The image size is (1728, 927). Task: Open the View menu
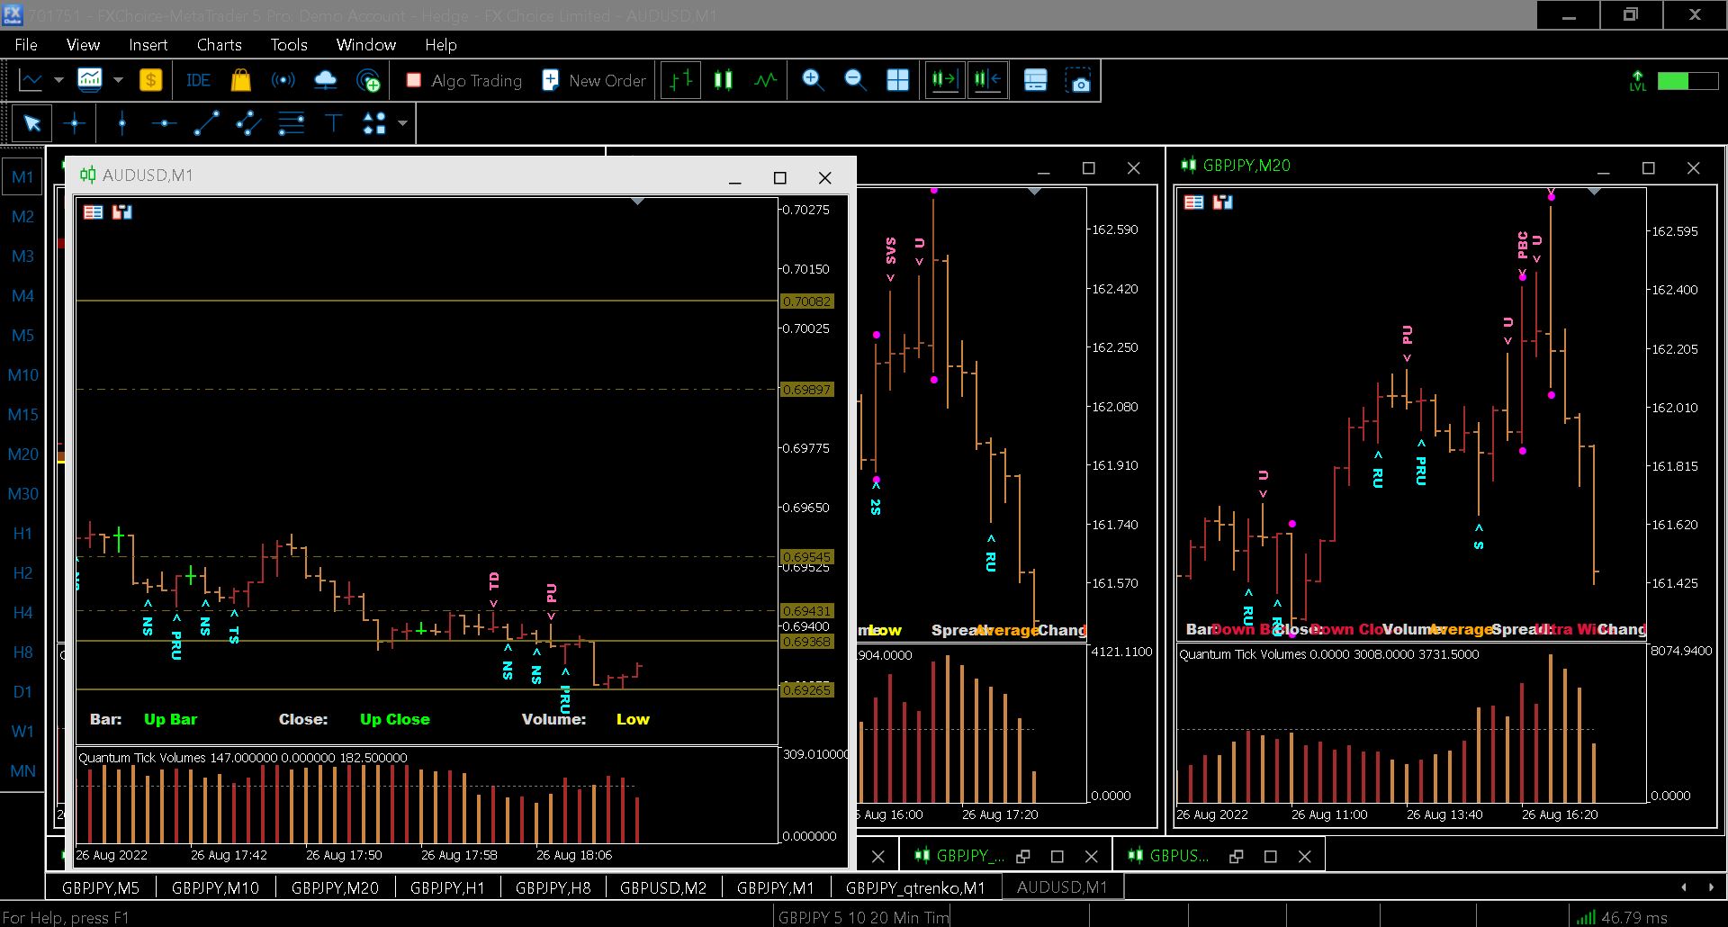83,45
